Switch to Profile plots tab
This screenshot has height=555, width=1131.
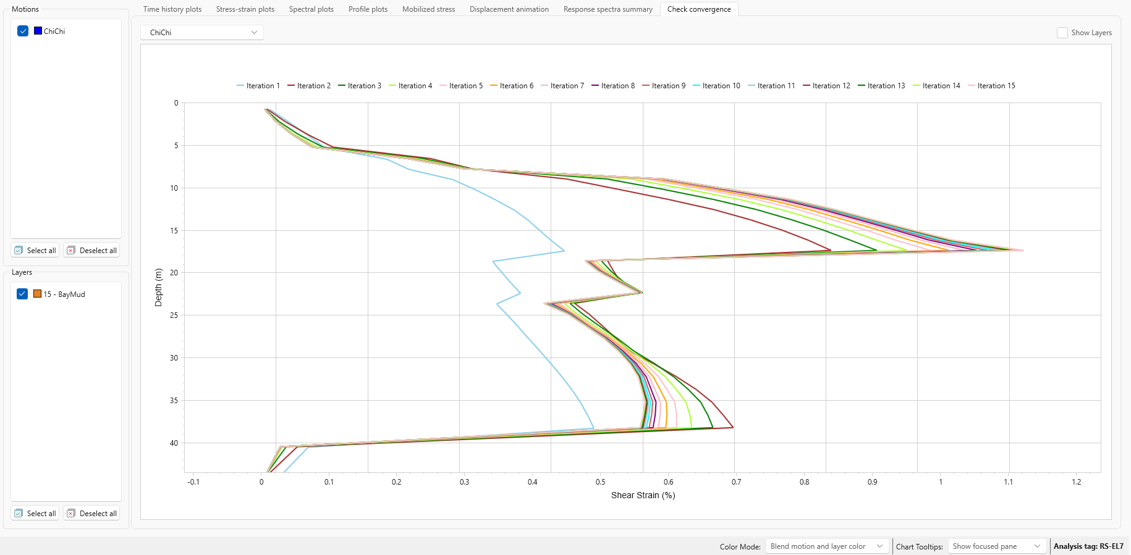click(x=368, y=9)
